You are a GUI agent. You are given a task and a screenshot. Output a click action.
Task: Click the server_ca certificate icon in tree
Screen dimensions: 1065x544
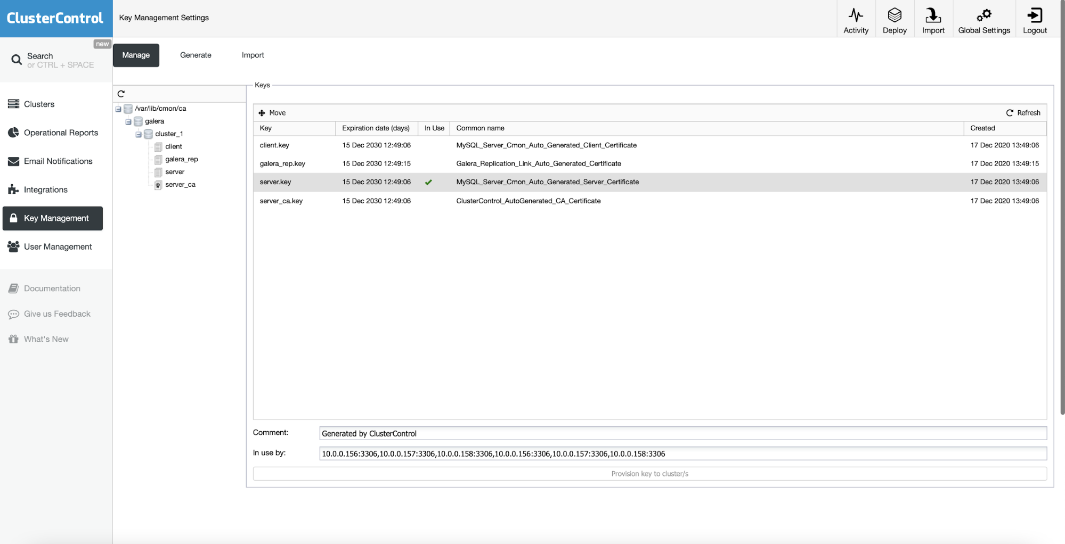[x=158, y=185]
